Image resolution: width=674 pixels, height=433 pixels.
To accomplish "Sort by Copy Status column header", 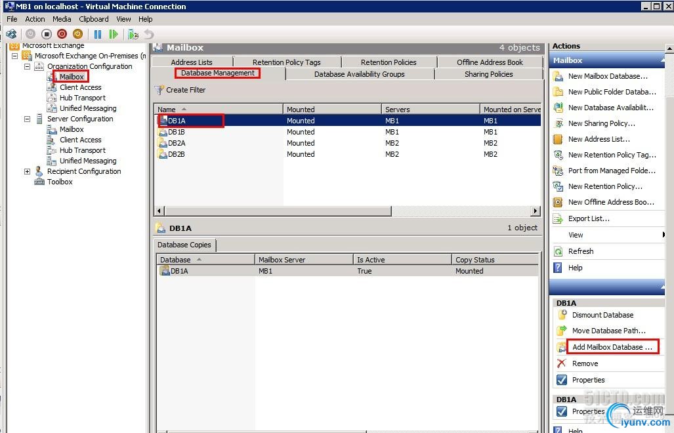I will 495,260.
